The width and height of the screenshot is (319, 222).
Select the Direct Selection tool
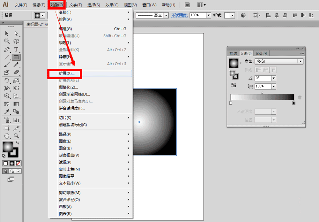[x=16, y=34]
